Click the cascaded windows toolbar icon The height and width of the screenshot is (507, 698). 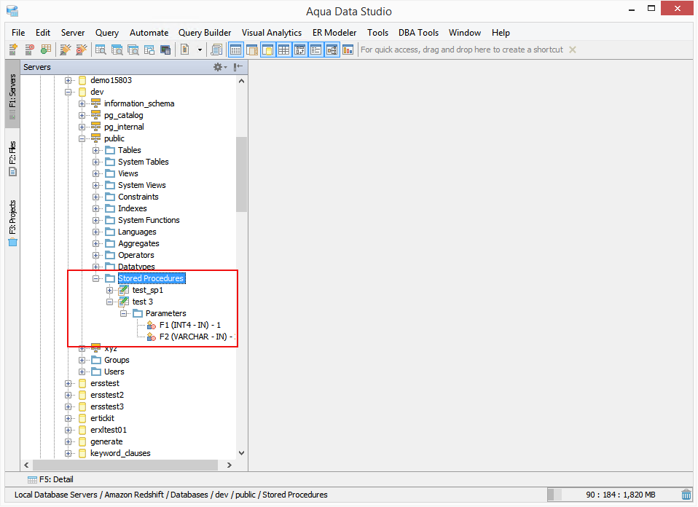tap(149, 50)
